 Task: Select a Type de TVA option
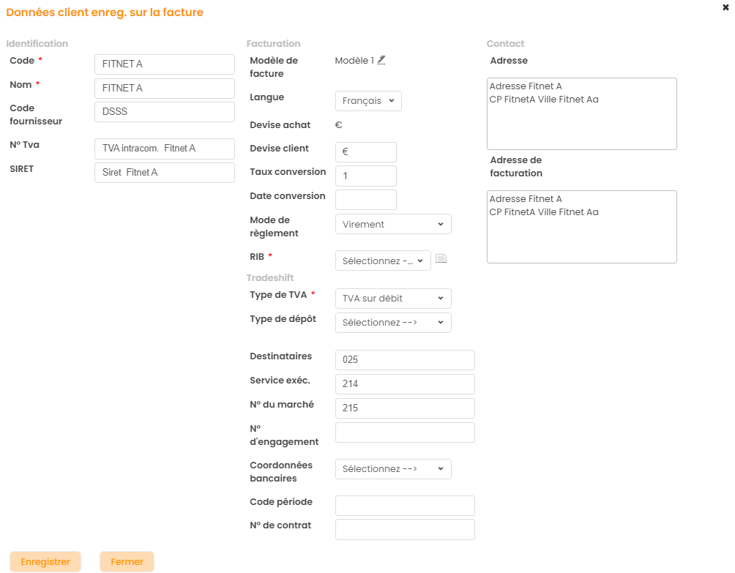(393, 299)
